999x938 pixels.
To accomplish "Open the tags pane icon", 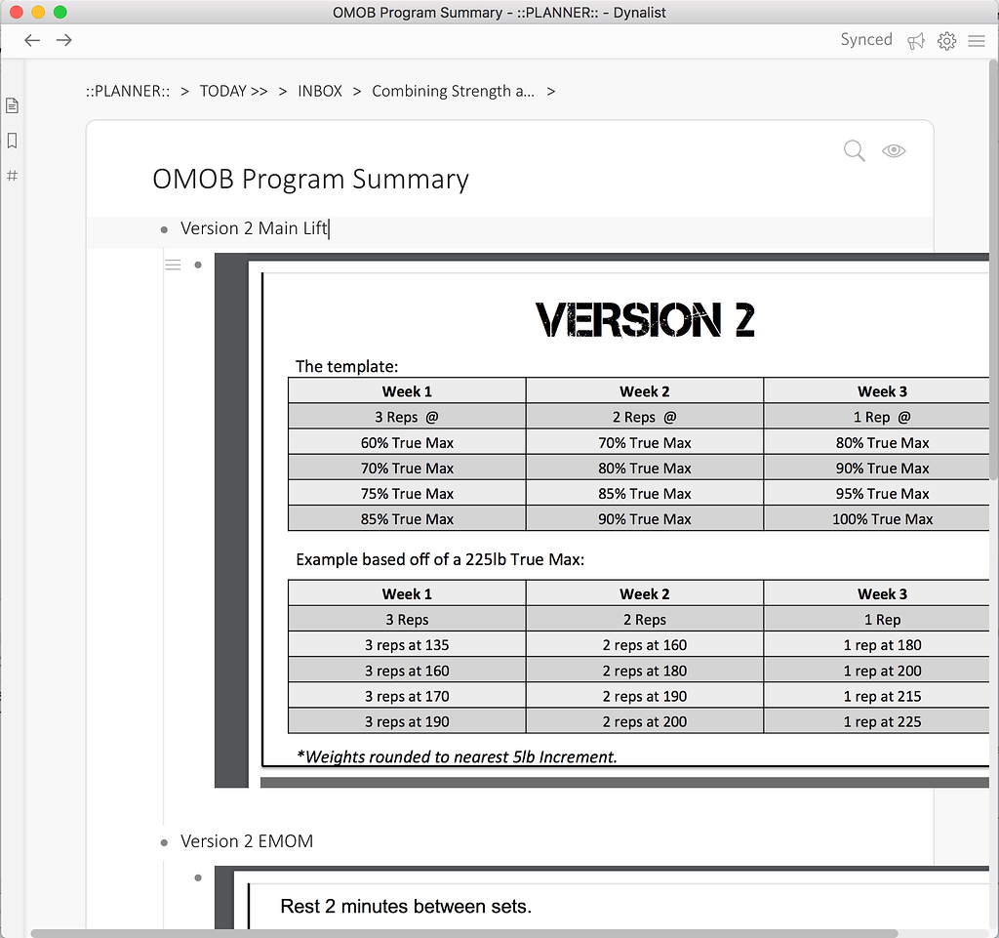I will [13, 176].
